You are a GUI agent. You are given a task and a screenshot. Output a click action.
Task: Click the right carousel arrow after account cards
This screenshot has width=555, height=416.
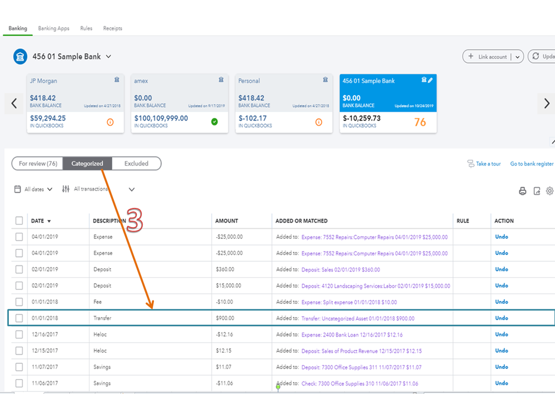tap(547, 103)
